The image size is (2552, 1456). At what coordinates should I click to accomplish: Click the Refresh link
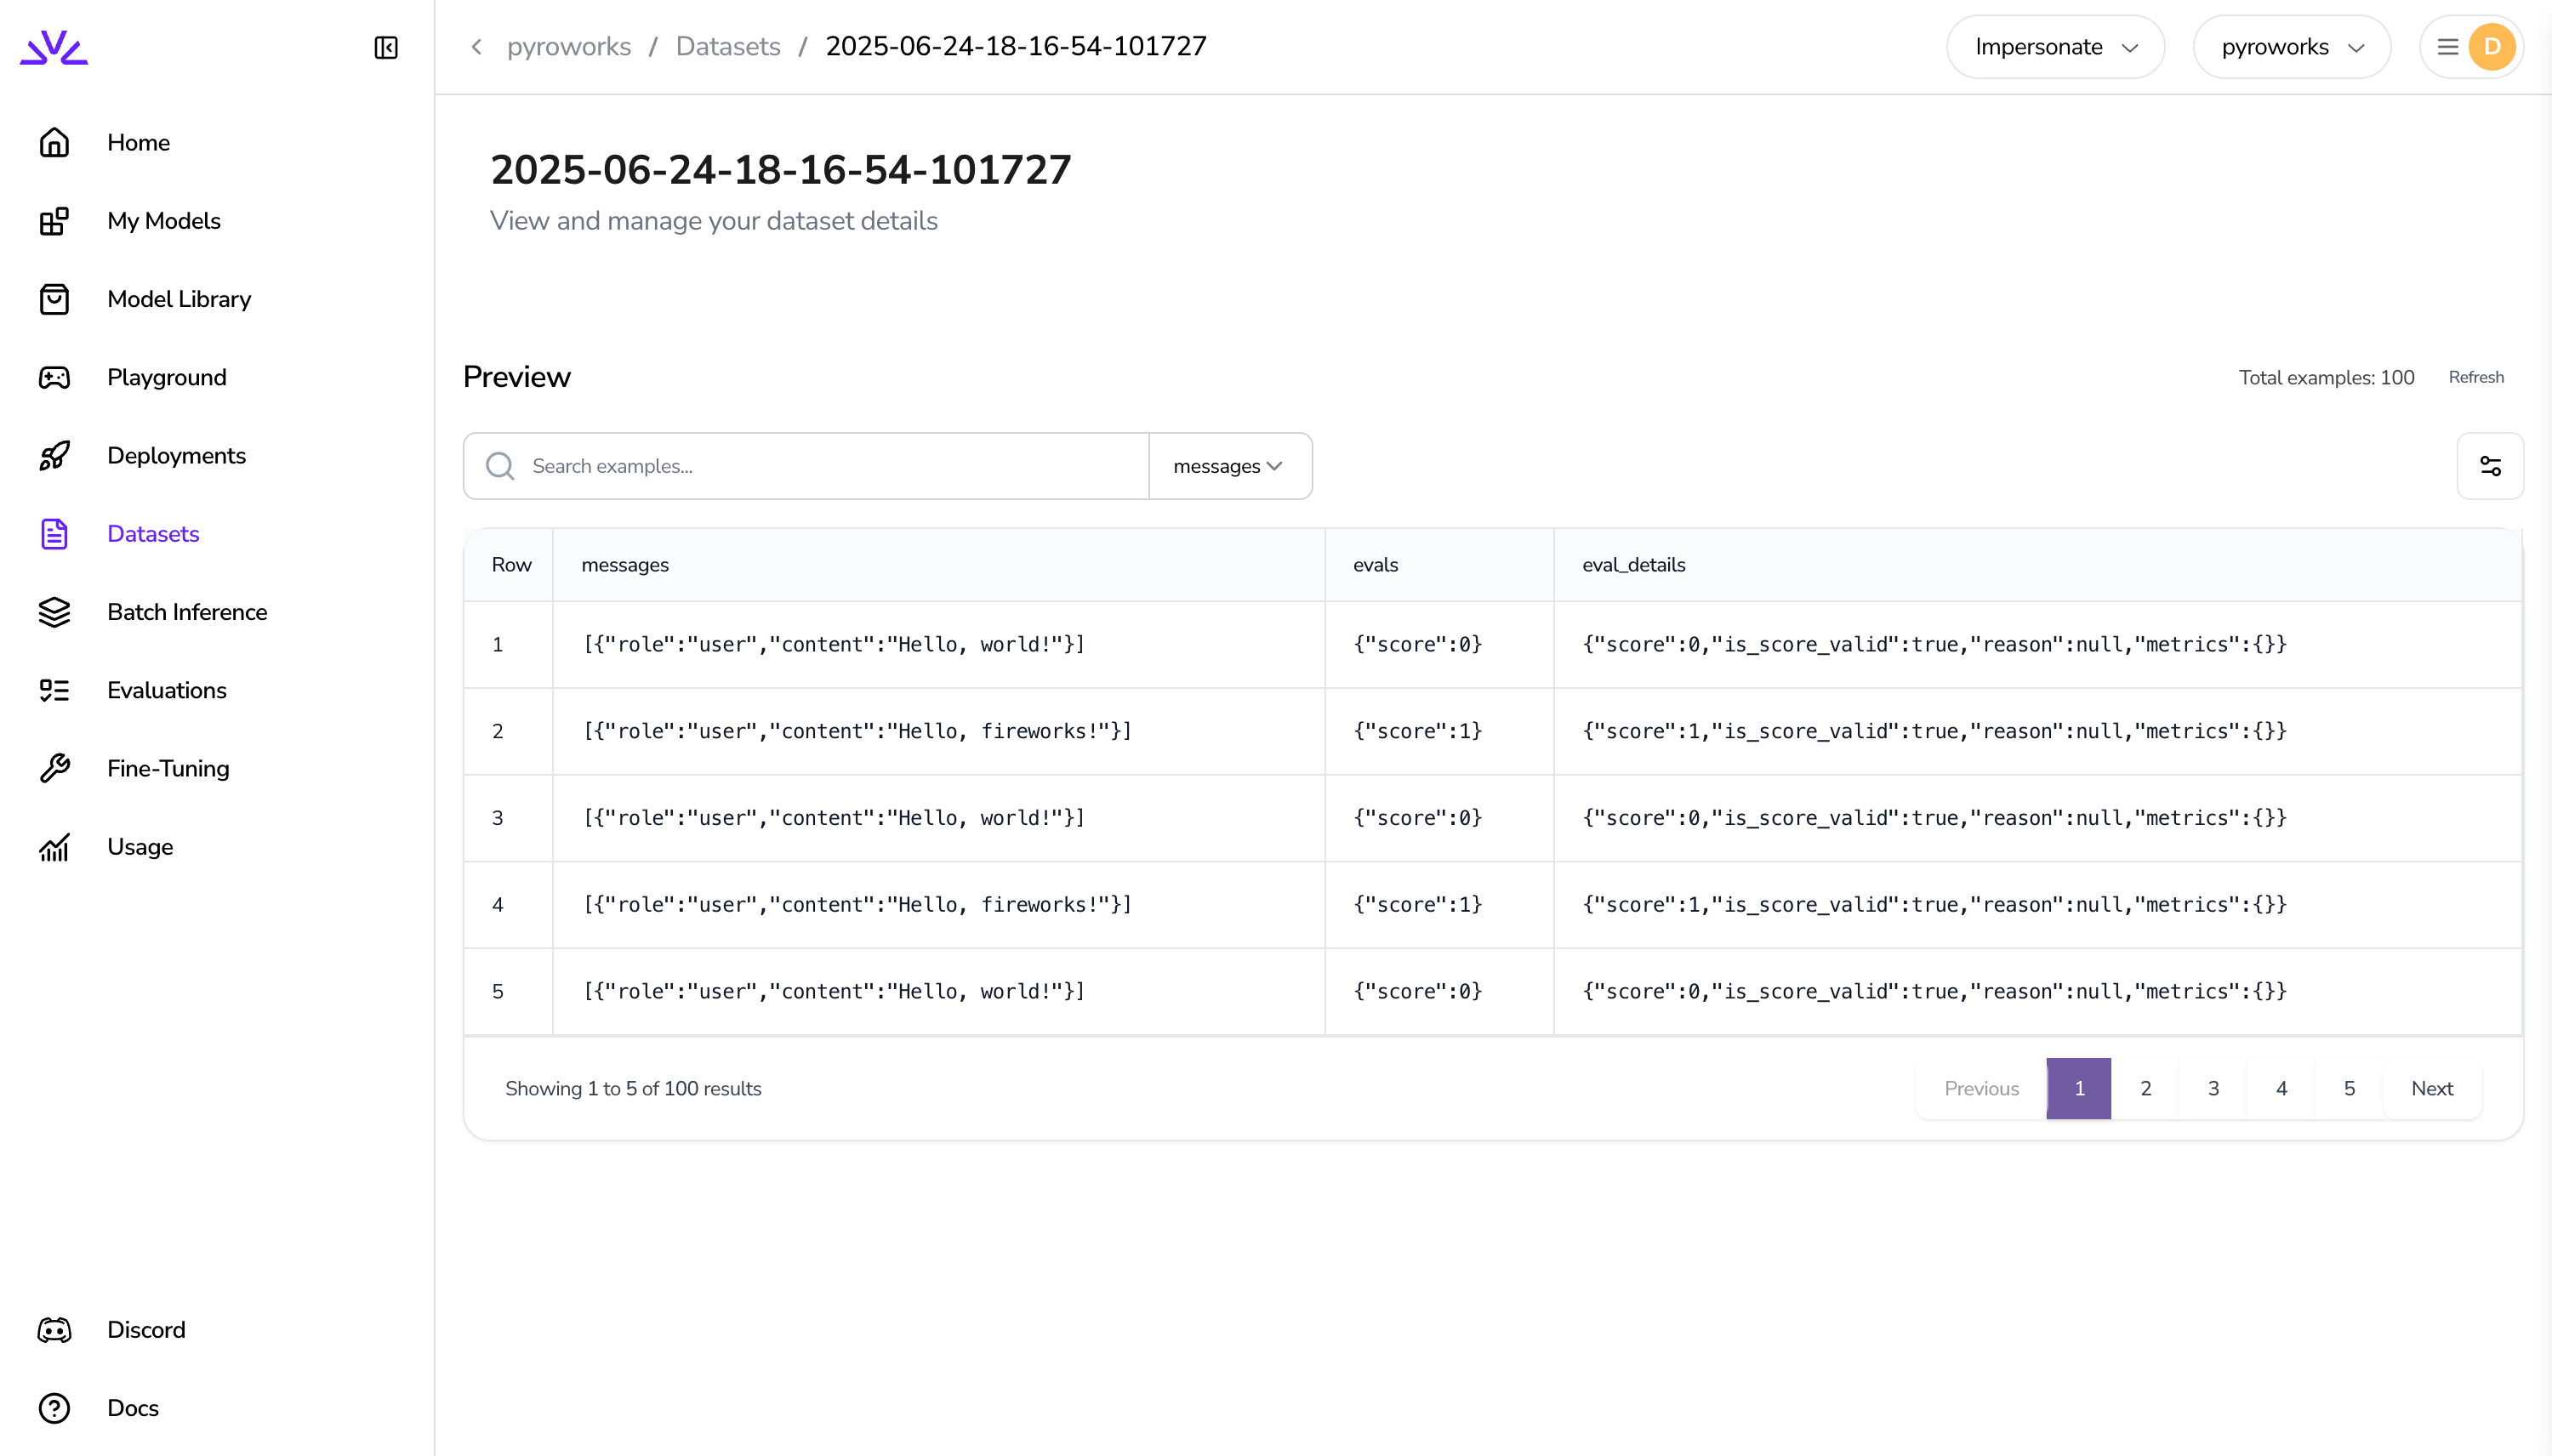click(2476, 377)
